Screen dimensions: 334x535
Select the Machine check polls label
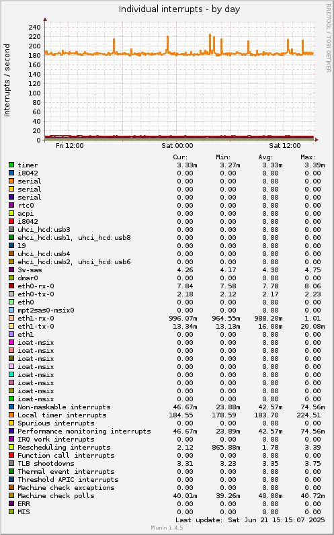pos(56,496)
